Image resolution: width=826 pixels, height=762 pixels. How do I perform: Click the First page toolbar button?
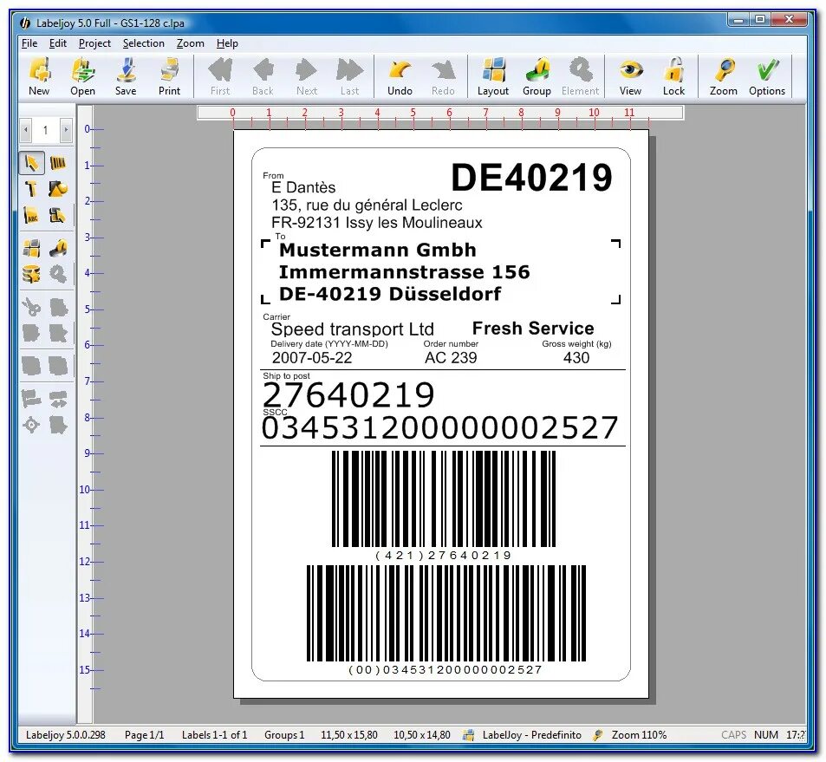pos(220,77)
